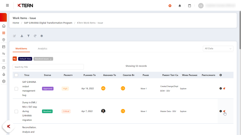Open the CS user avatar menu
The image size is (241, 135).
(x=201, y=6)
